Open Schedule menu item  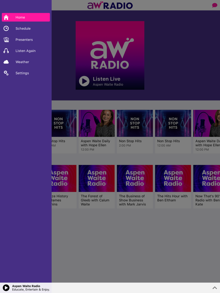[x=26, y=29]
